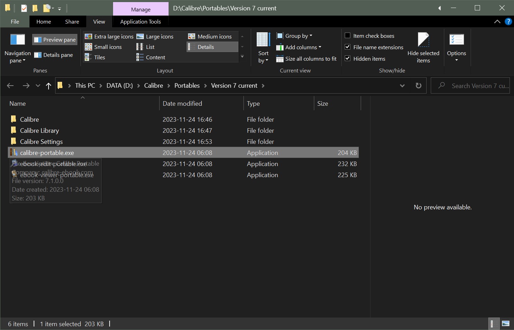Image resolution: width=514 pixels, height=330 pixels.
Task: Go back with the Back arrow
Action: (10, 86)
